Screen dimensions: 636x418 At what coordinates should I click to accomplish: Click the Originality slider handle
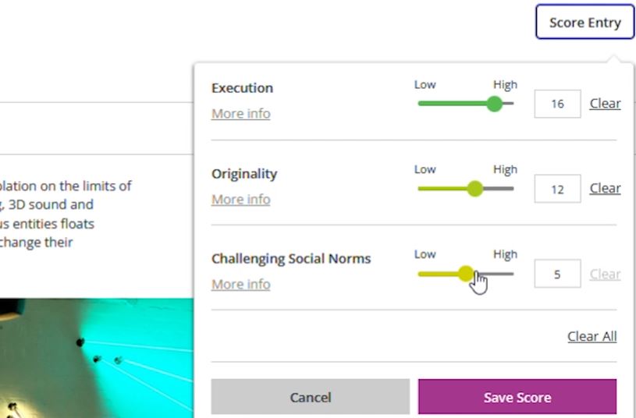pyautogui.click(x=474, y=189)
